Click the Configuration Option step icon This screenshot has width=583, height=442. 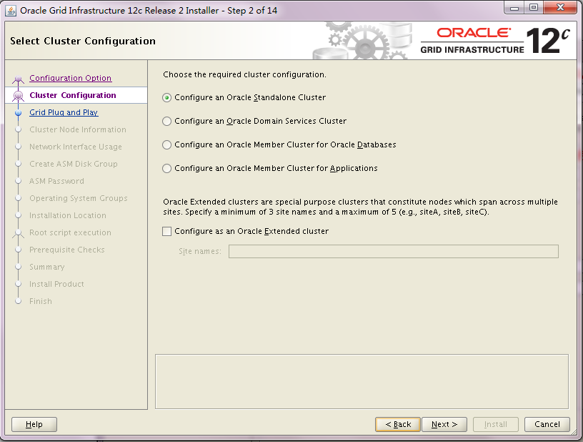pyautogui.click(x=19, y=79)
